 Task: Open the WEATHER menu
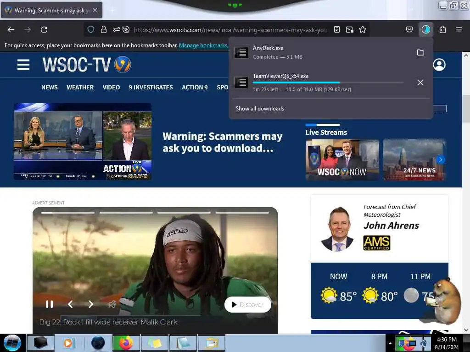click(x=80, y=88)
